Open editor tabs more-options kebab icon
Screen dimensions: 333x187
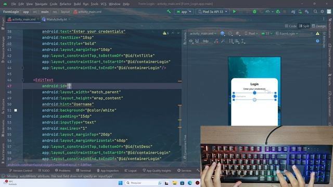[324, 19]
